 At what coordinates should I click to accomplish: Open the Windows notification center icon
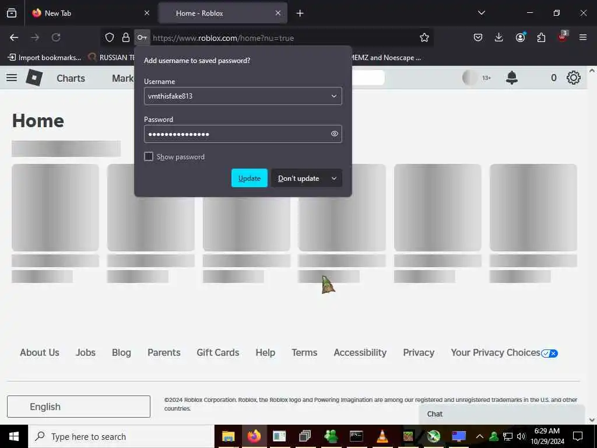click(x=578, y=436)
